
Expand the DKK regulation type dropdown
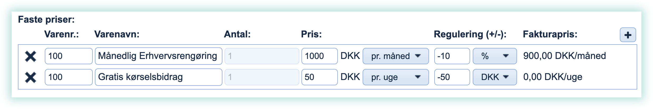(x=495, y=77)
